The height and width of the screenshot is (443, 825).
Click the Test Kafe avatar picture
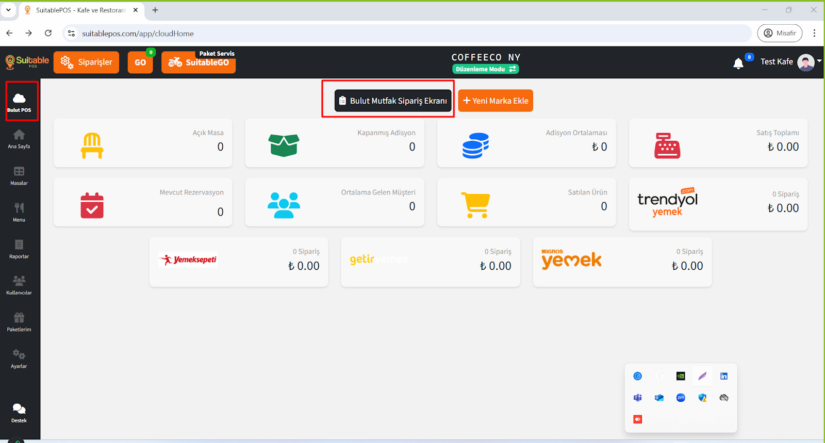tap(806, 62)
